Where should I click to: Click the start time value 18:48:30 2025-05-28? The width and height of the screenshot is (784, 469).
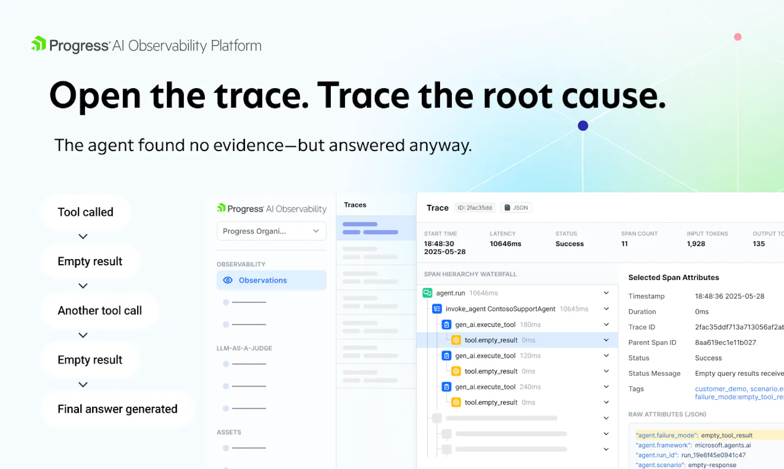(x=445, y=247)
